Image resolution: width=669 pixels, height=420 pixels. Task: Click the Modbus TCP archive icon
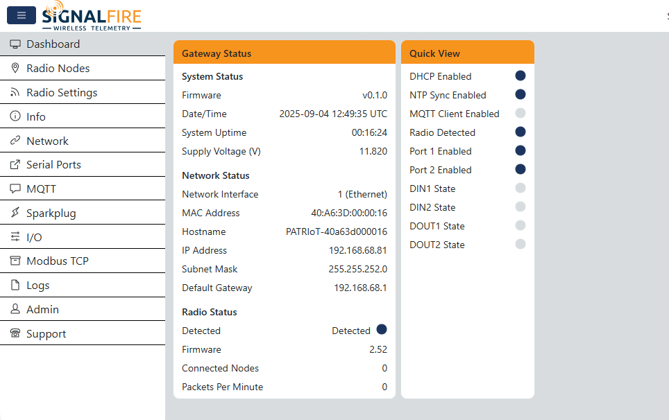(x=15, y=261)
